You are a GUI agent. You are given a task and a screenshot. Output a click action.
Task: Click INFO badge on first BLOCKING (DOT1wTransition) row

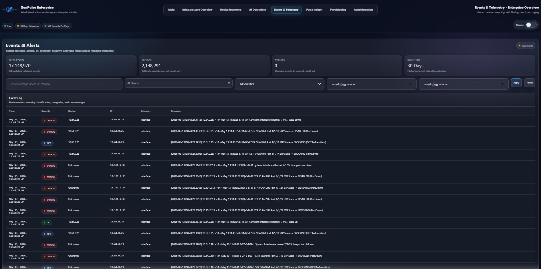click(x=47, y=143)
